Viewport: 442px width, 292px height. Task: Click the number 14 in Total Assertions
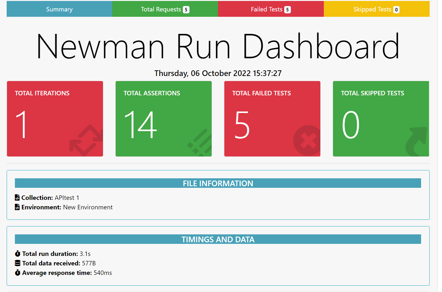pos(140,125)
